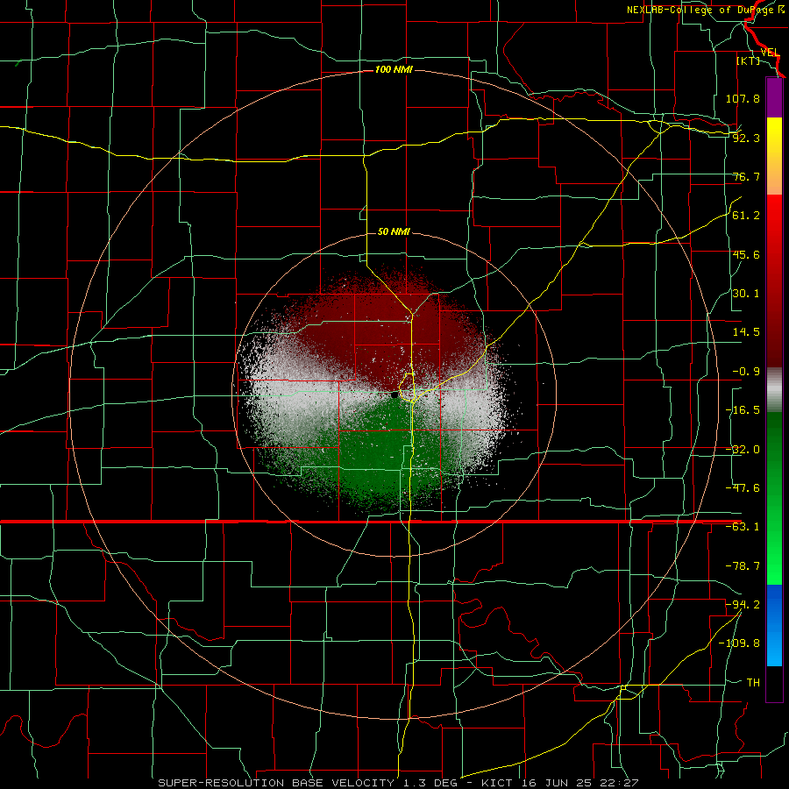Click the 50 NMI range ring label

pos(394,231)
